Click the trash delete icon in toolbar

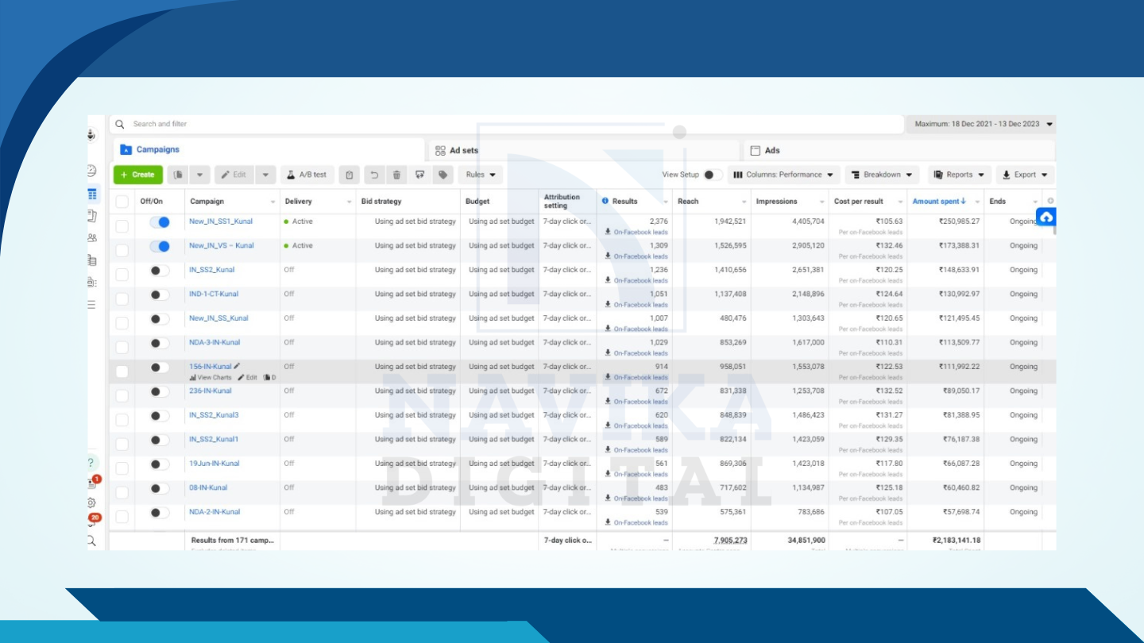pos(397,175)
